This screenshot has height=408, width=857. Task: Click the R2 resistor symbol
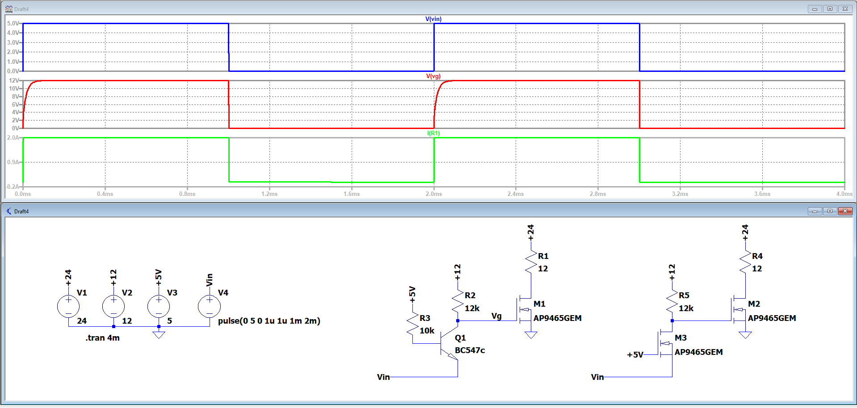[458, 301]
